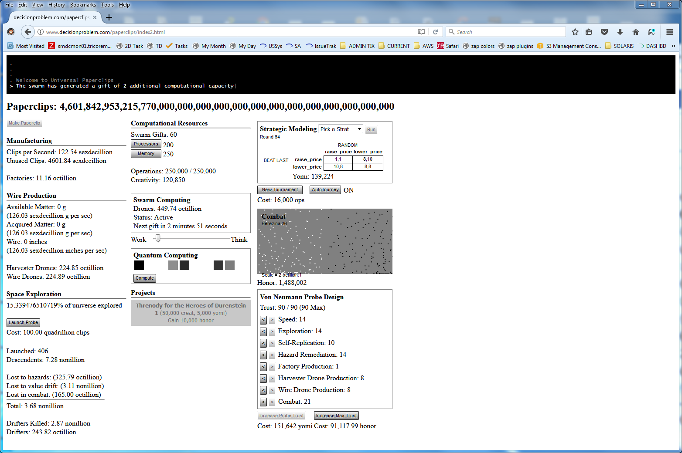Open the AWS bookmarks folder

point(423,46)
